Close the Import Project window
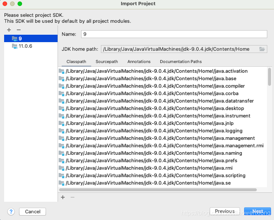 click(5, 4)
